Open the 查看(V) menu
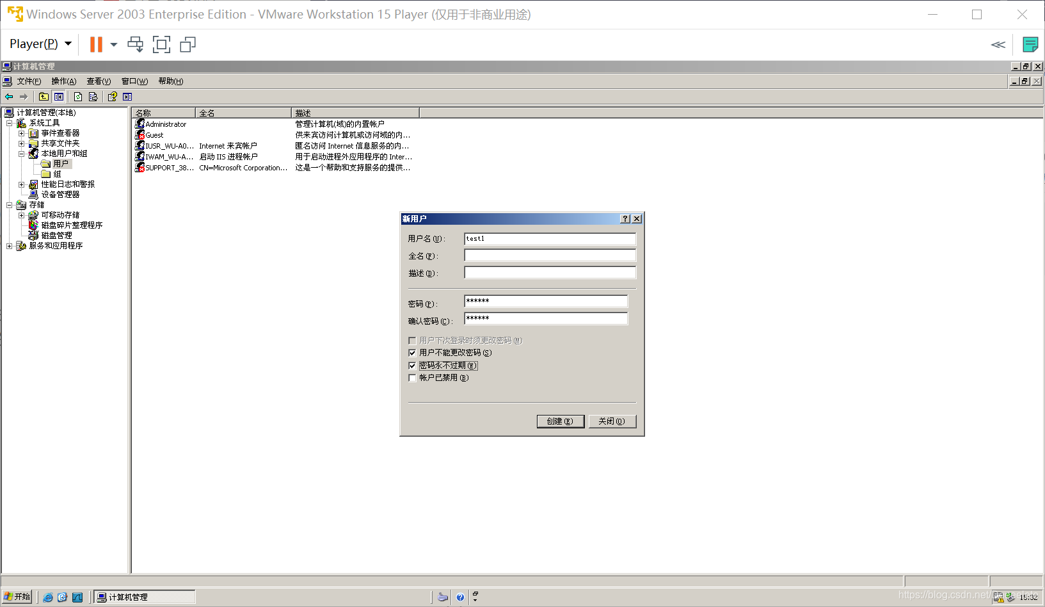Screen dimensions: 1045x607 [x=99, y=81]
